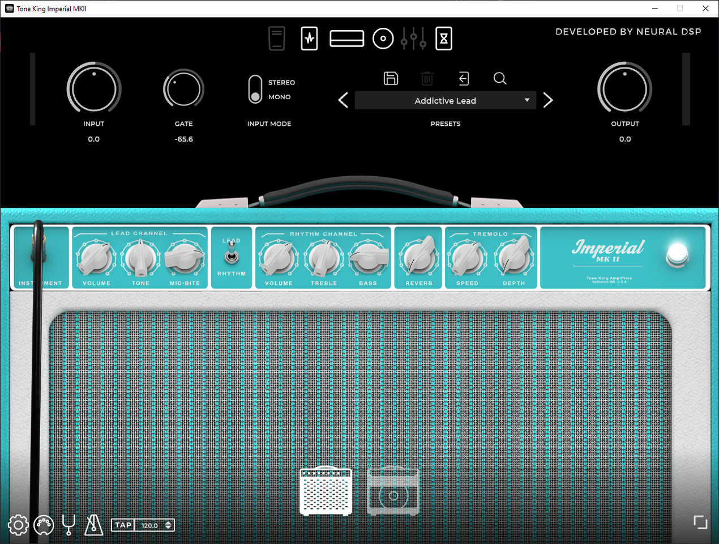Click the Tremolo Speed knob

tap(468, 258)
